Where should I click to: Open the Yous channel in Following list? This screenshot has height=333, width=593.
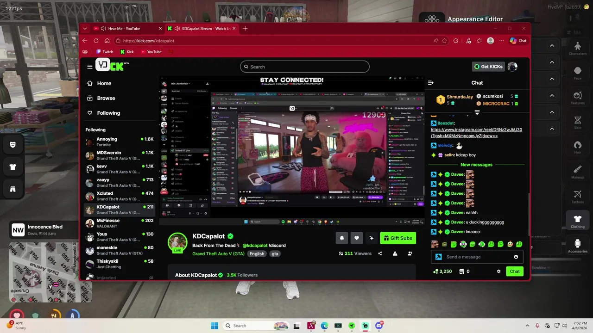click(x=120, y=237)
